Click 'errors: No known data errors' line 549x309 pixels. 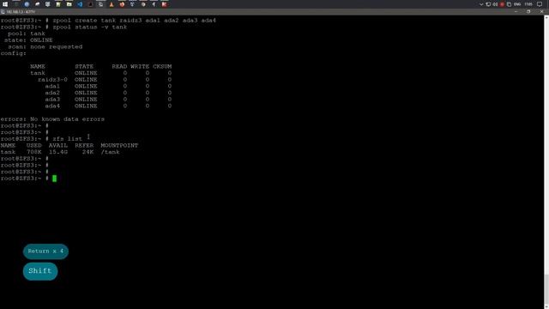(x=52, y=119)
